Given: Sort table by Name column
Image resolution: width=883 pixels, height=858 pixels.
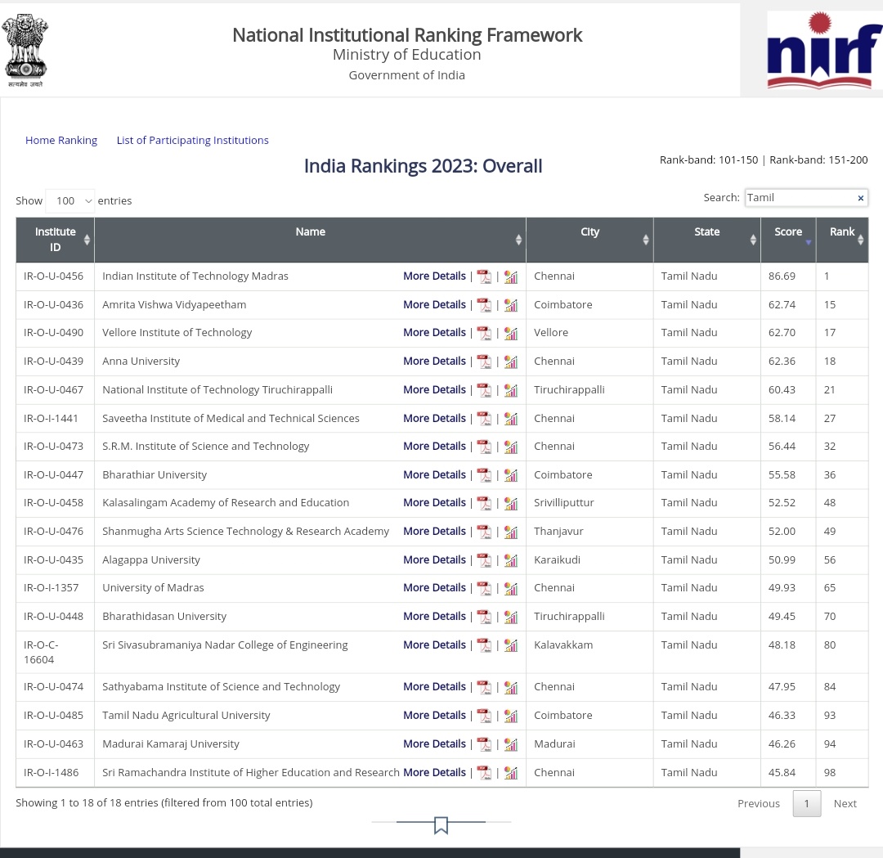Looking at the screenshot, I should click(311, 240).
